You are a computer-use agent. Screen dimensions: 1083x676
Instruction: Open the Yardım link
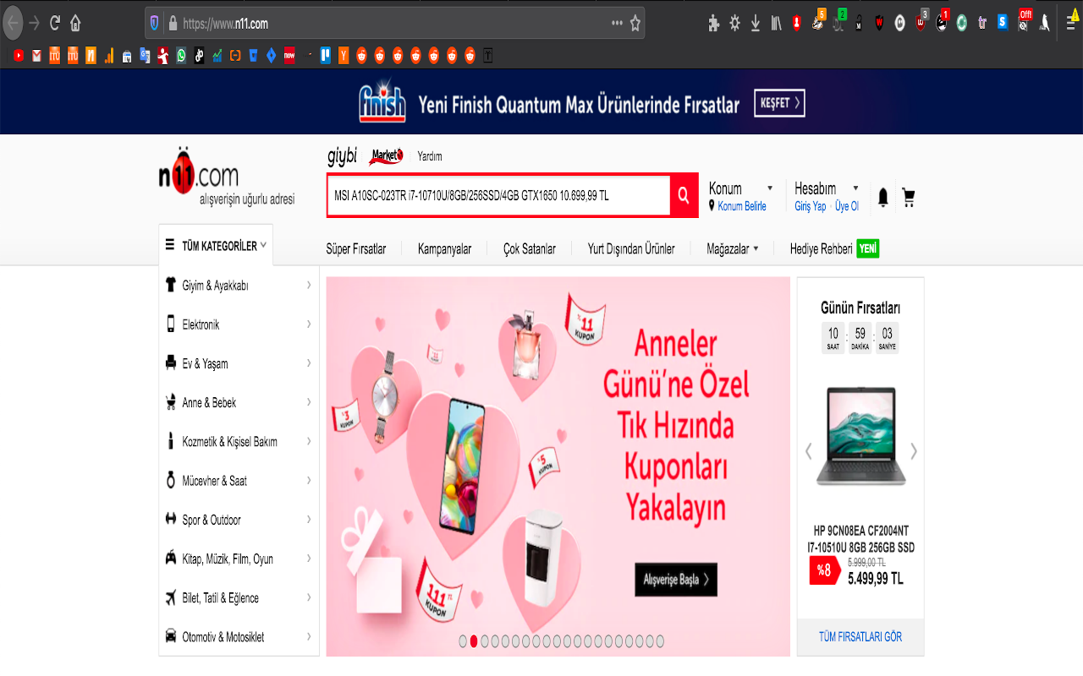pyautogui.click(x=430, y=156)
